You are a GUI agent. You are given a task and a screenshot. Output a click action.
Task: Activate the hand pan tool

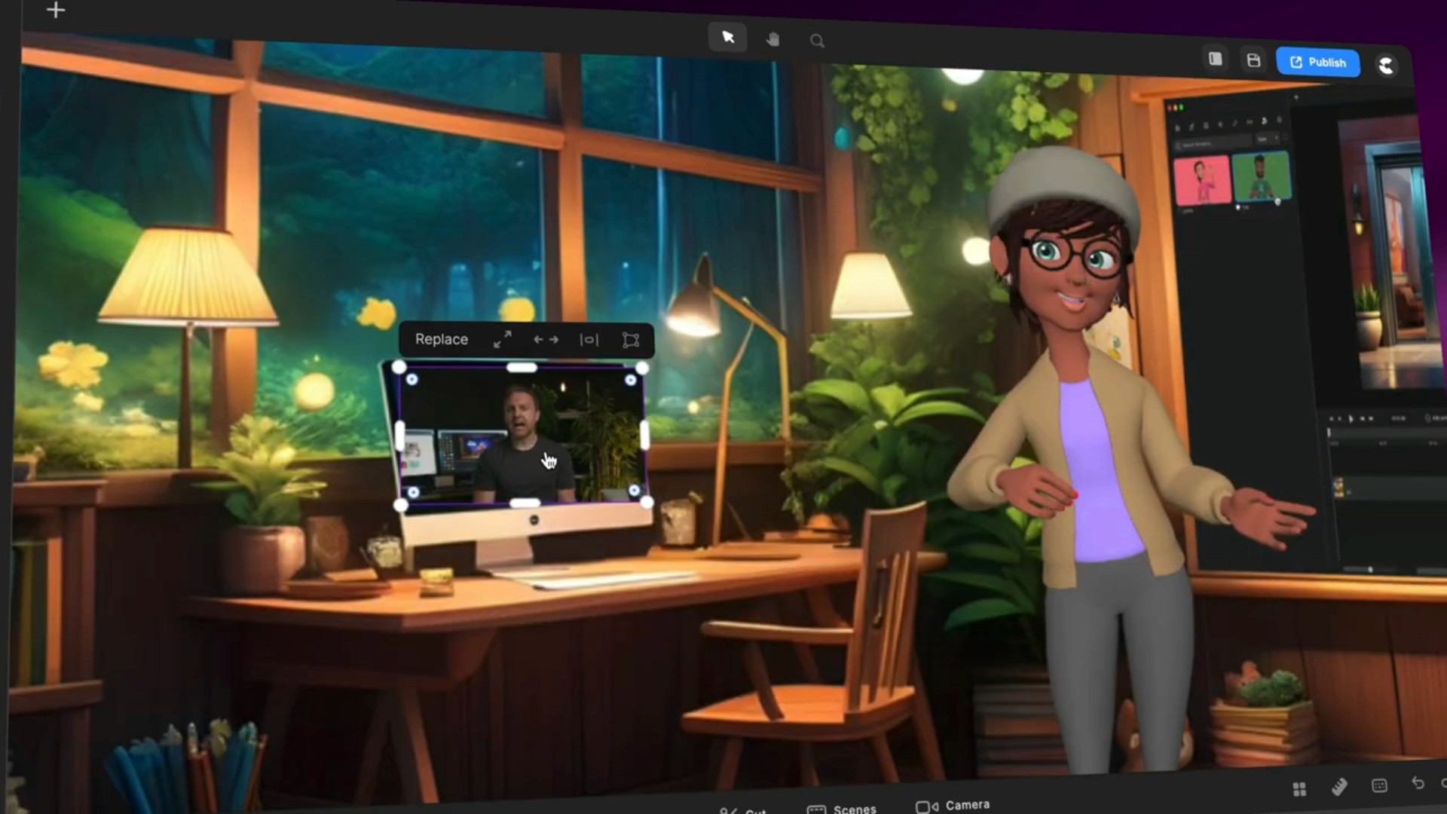(772, 39)
